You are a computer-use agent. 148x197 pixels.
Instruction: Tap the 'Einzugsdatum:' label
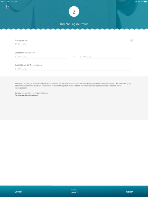click(x=21, y=41)
